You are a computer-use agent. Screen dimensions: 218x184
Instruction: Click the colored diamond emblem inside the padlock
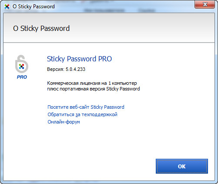click(21, 67)
